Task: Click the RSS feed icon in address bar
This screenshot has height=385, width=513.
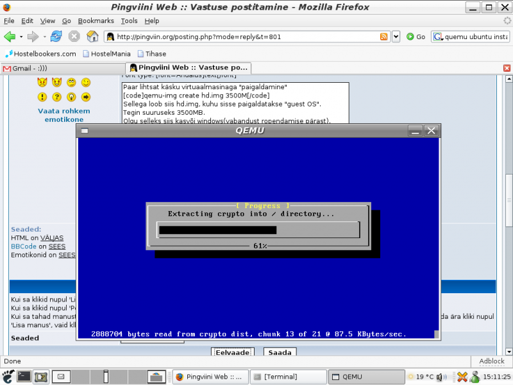Action: pyautogui.click(x=383, y=37)
